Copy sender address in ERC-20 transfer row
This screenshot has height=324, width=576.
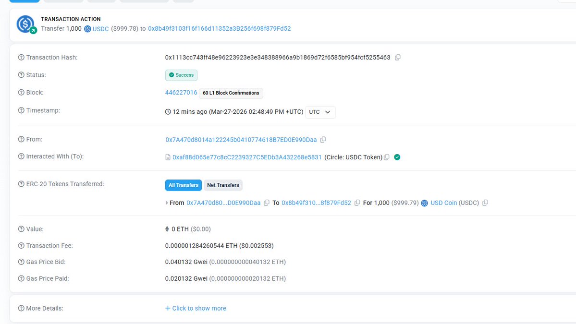[267, 203]
